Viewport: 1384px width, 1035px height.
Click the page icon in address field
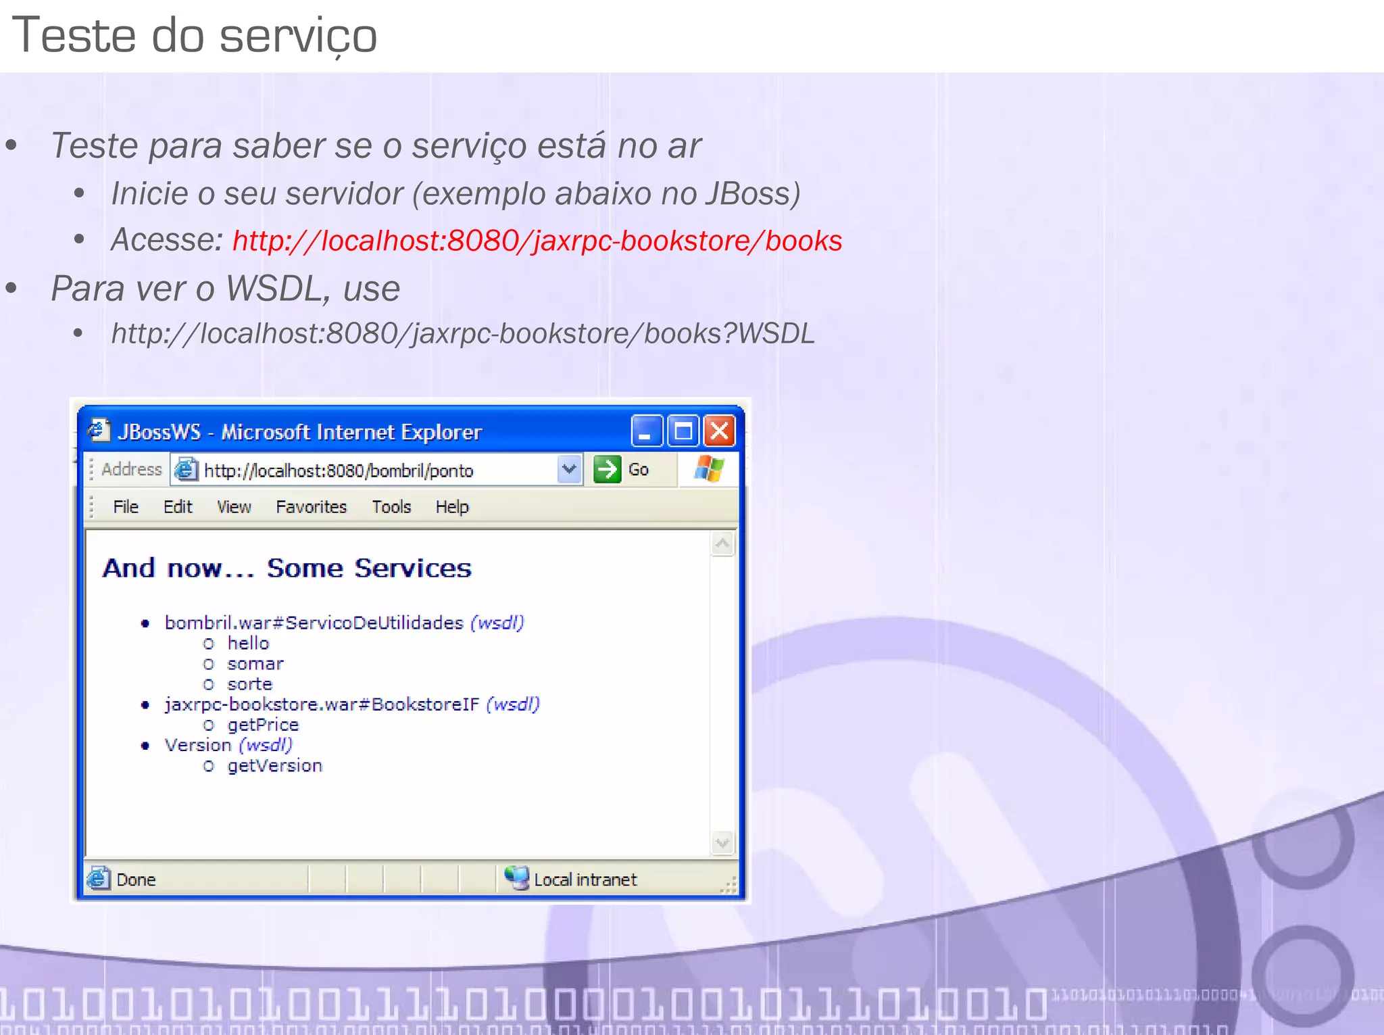tap(187, 469)
